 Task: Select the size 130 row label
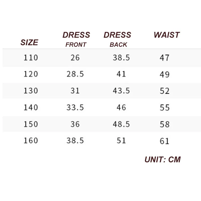(x=31, y=91)
